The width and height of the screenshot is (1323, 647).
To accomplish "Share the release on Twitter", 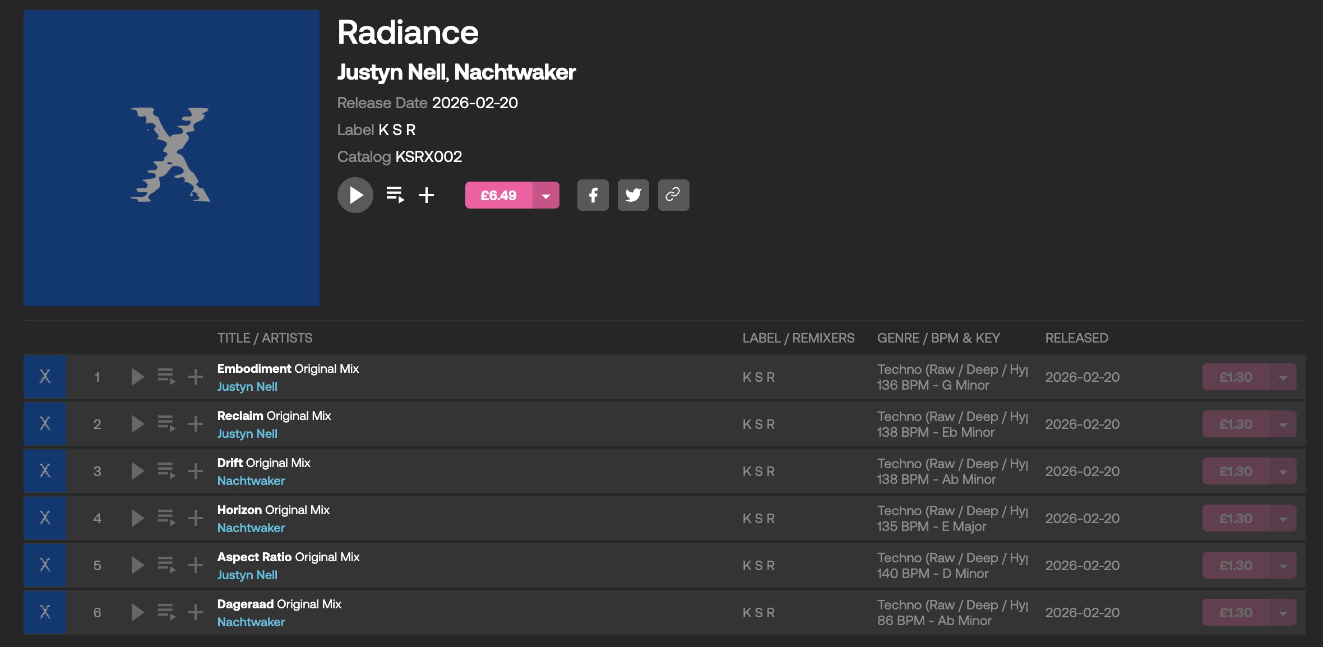I will [x=633, y=195].
